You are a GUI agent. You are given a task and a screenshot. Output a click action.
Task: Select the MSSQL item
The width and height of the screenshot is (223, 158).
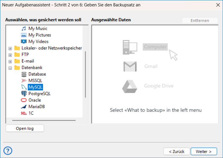[x=35, y=81]
